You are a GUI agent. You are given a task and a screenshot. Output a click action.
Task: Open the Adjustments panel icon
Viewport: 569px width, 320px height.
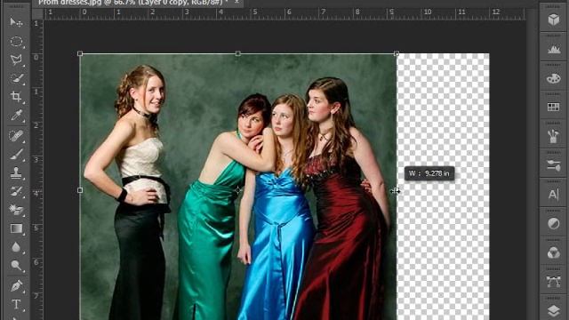point(553,224)
